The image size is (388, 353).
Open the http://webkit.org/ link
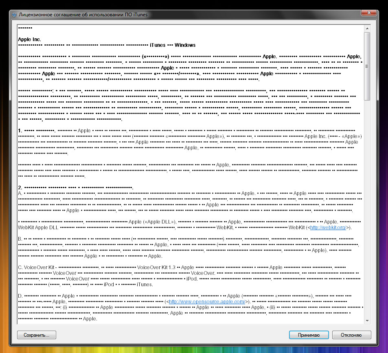pos(328,227)
